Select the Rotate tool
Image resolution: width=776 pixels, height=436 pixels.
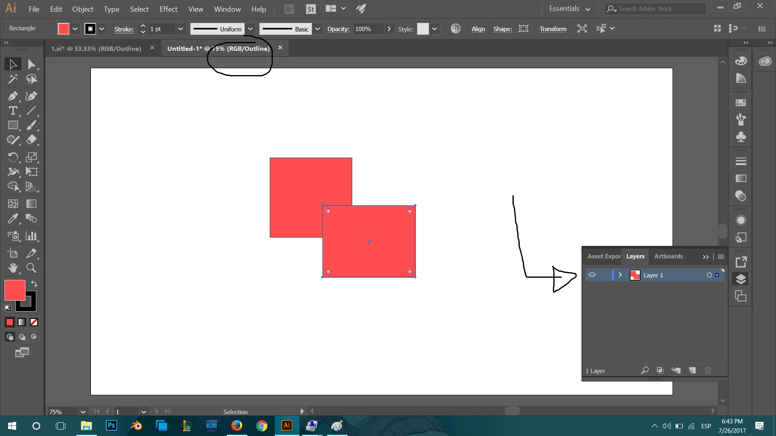(13, 157)
